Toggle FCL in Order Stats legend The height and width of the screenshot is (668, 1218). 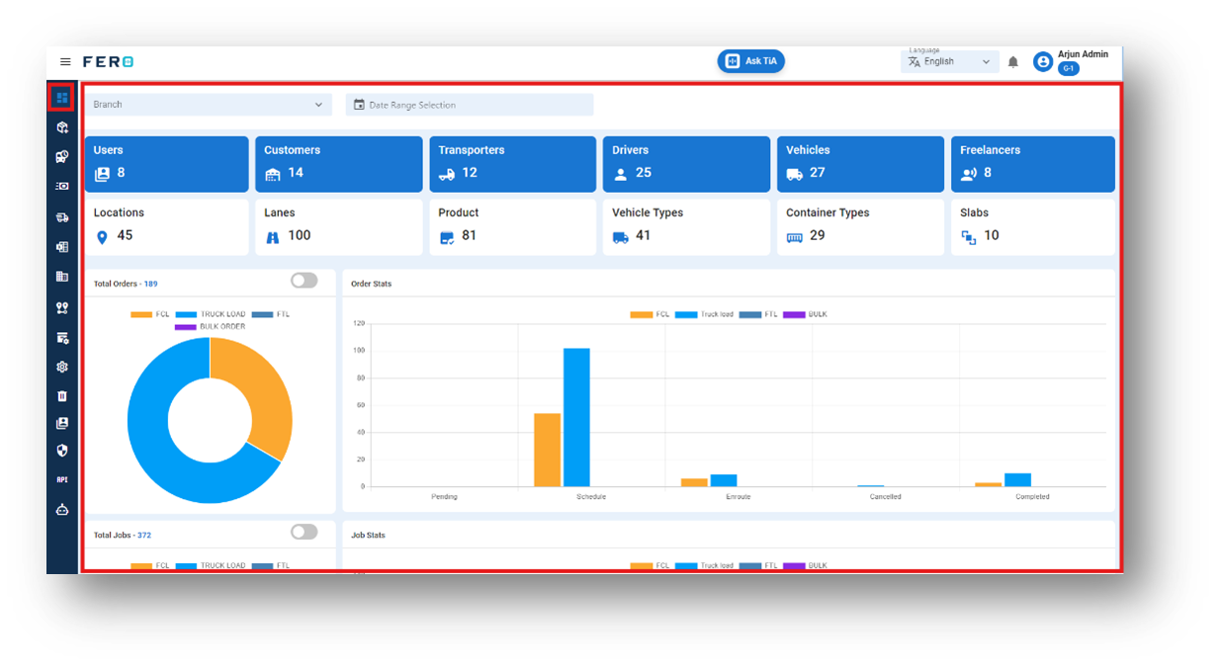coord(650,314)
